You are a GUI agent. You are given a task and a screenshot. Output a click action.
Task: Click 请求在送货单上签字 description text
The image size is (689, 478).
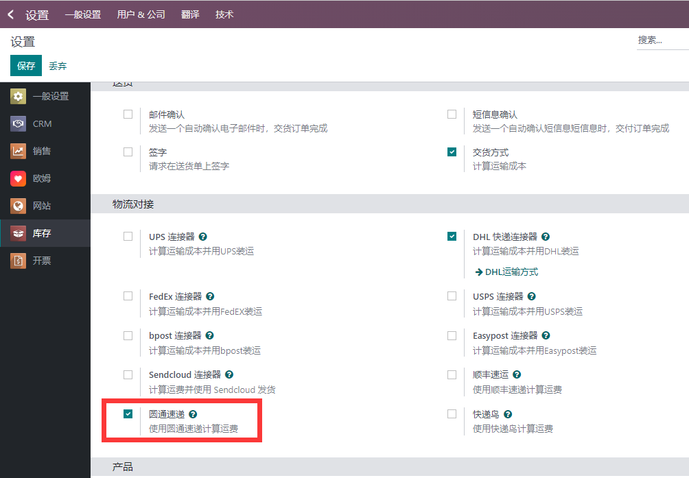pos(189,166)
